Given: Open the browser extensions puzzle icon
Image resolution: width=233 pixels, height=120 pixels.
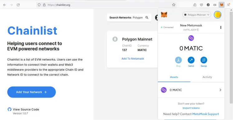Looking at the screenshot, I should [x=195, y=5].
